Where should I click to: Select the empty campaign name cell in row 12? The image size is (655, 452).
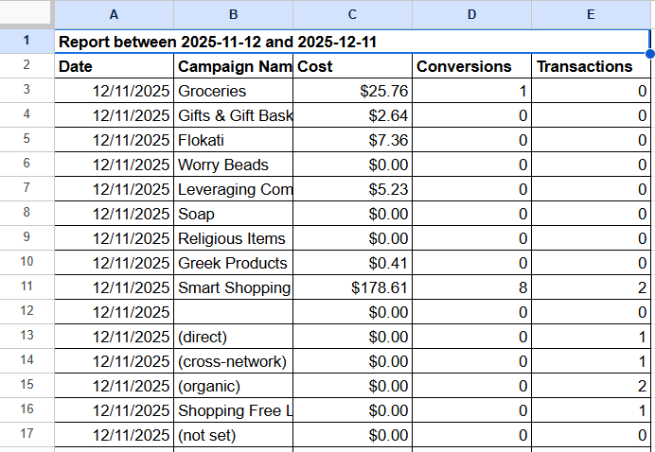(x=233, y=312)
